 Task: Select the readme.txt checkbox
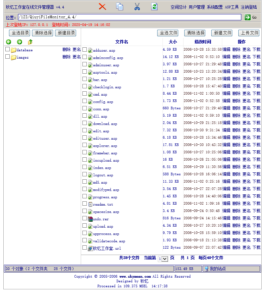[x=85, y=204]
